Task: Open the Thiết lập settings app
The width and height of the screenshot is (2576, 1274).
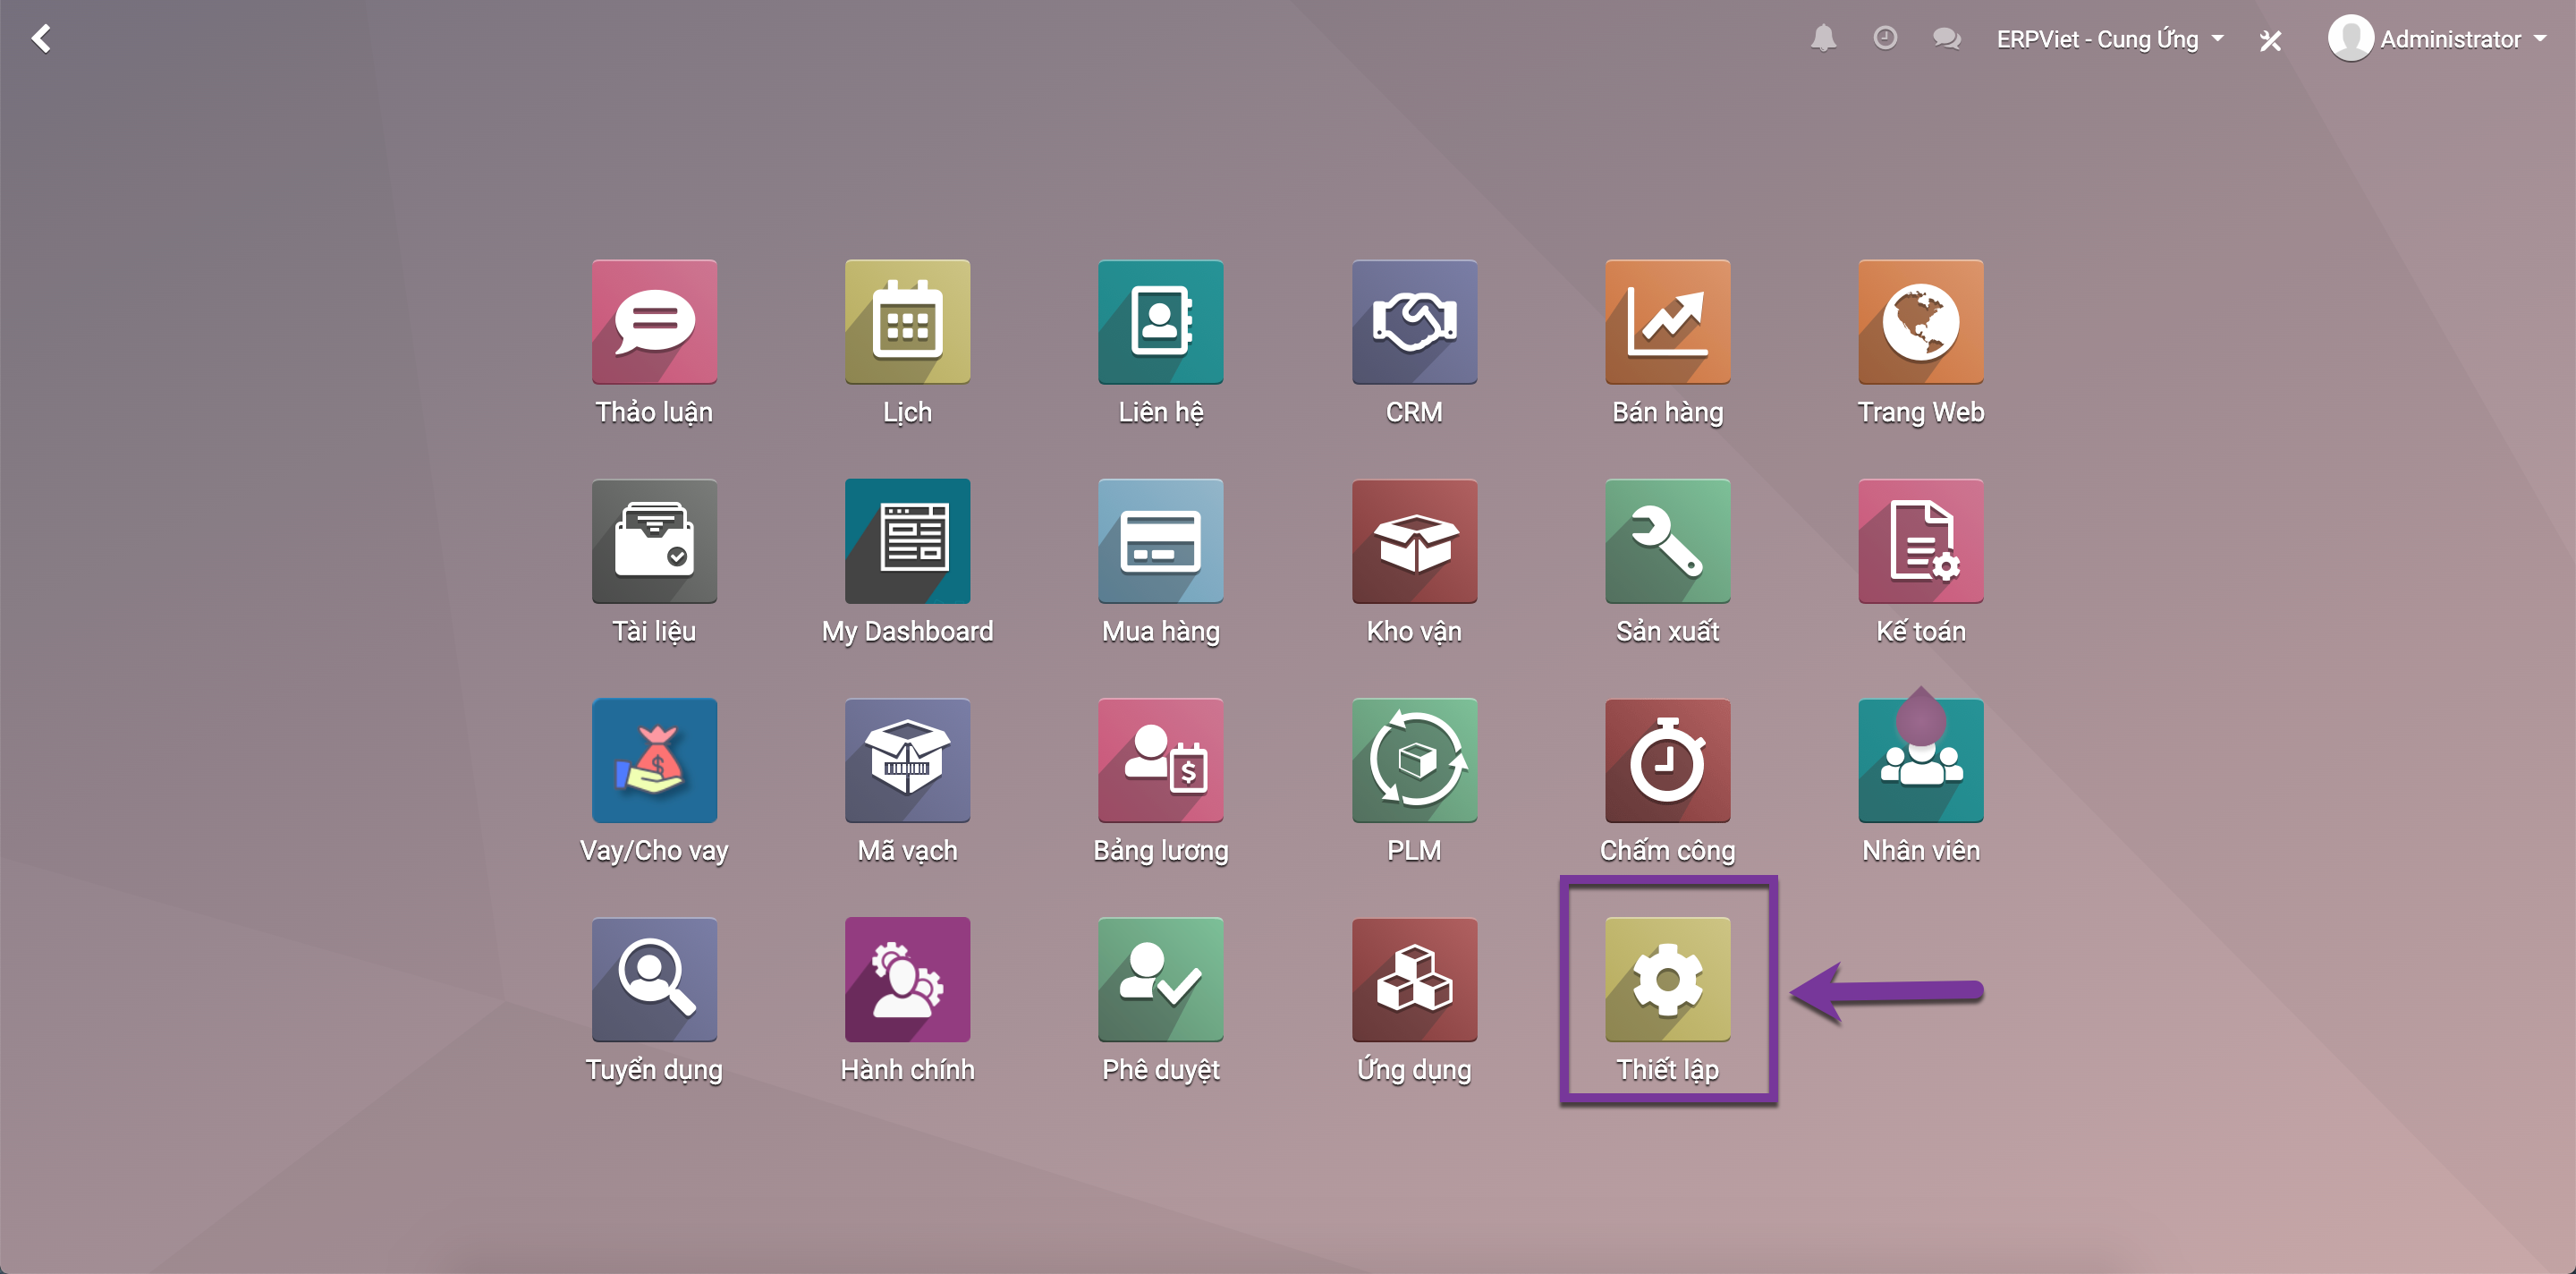Action: pos(1667,979)
